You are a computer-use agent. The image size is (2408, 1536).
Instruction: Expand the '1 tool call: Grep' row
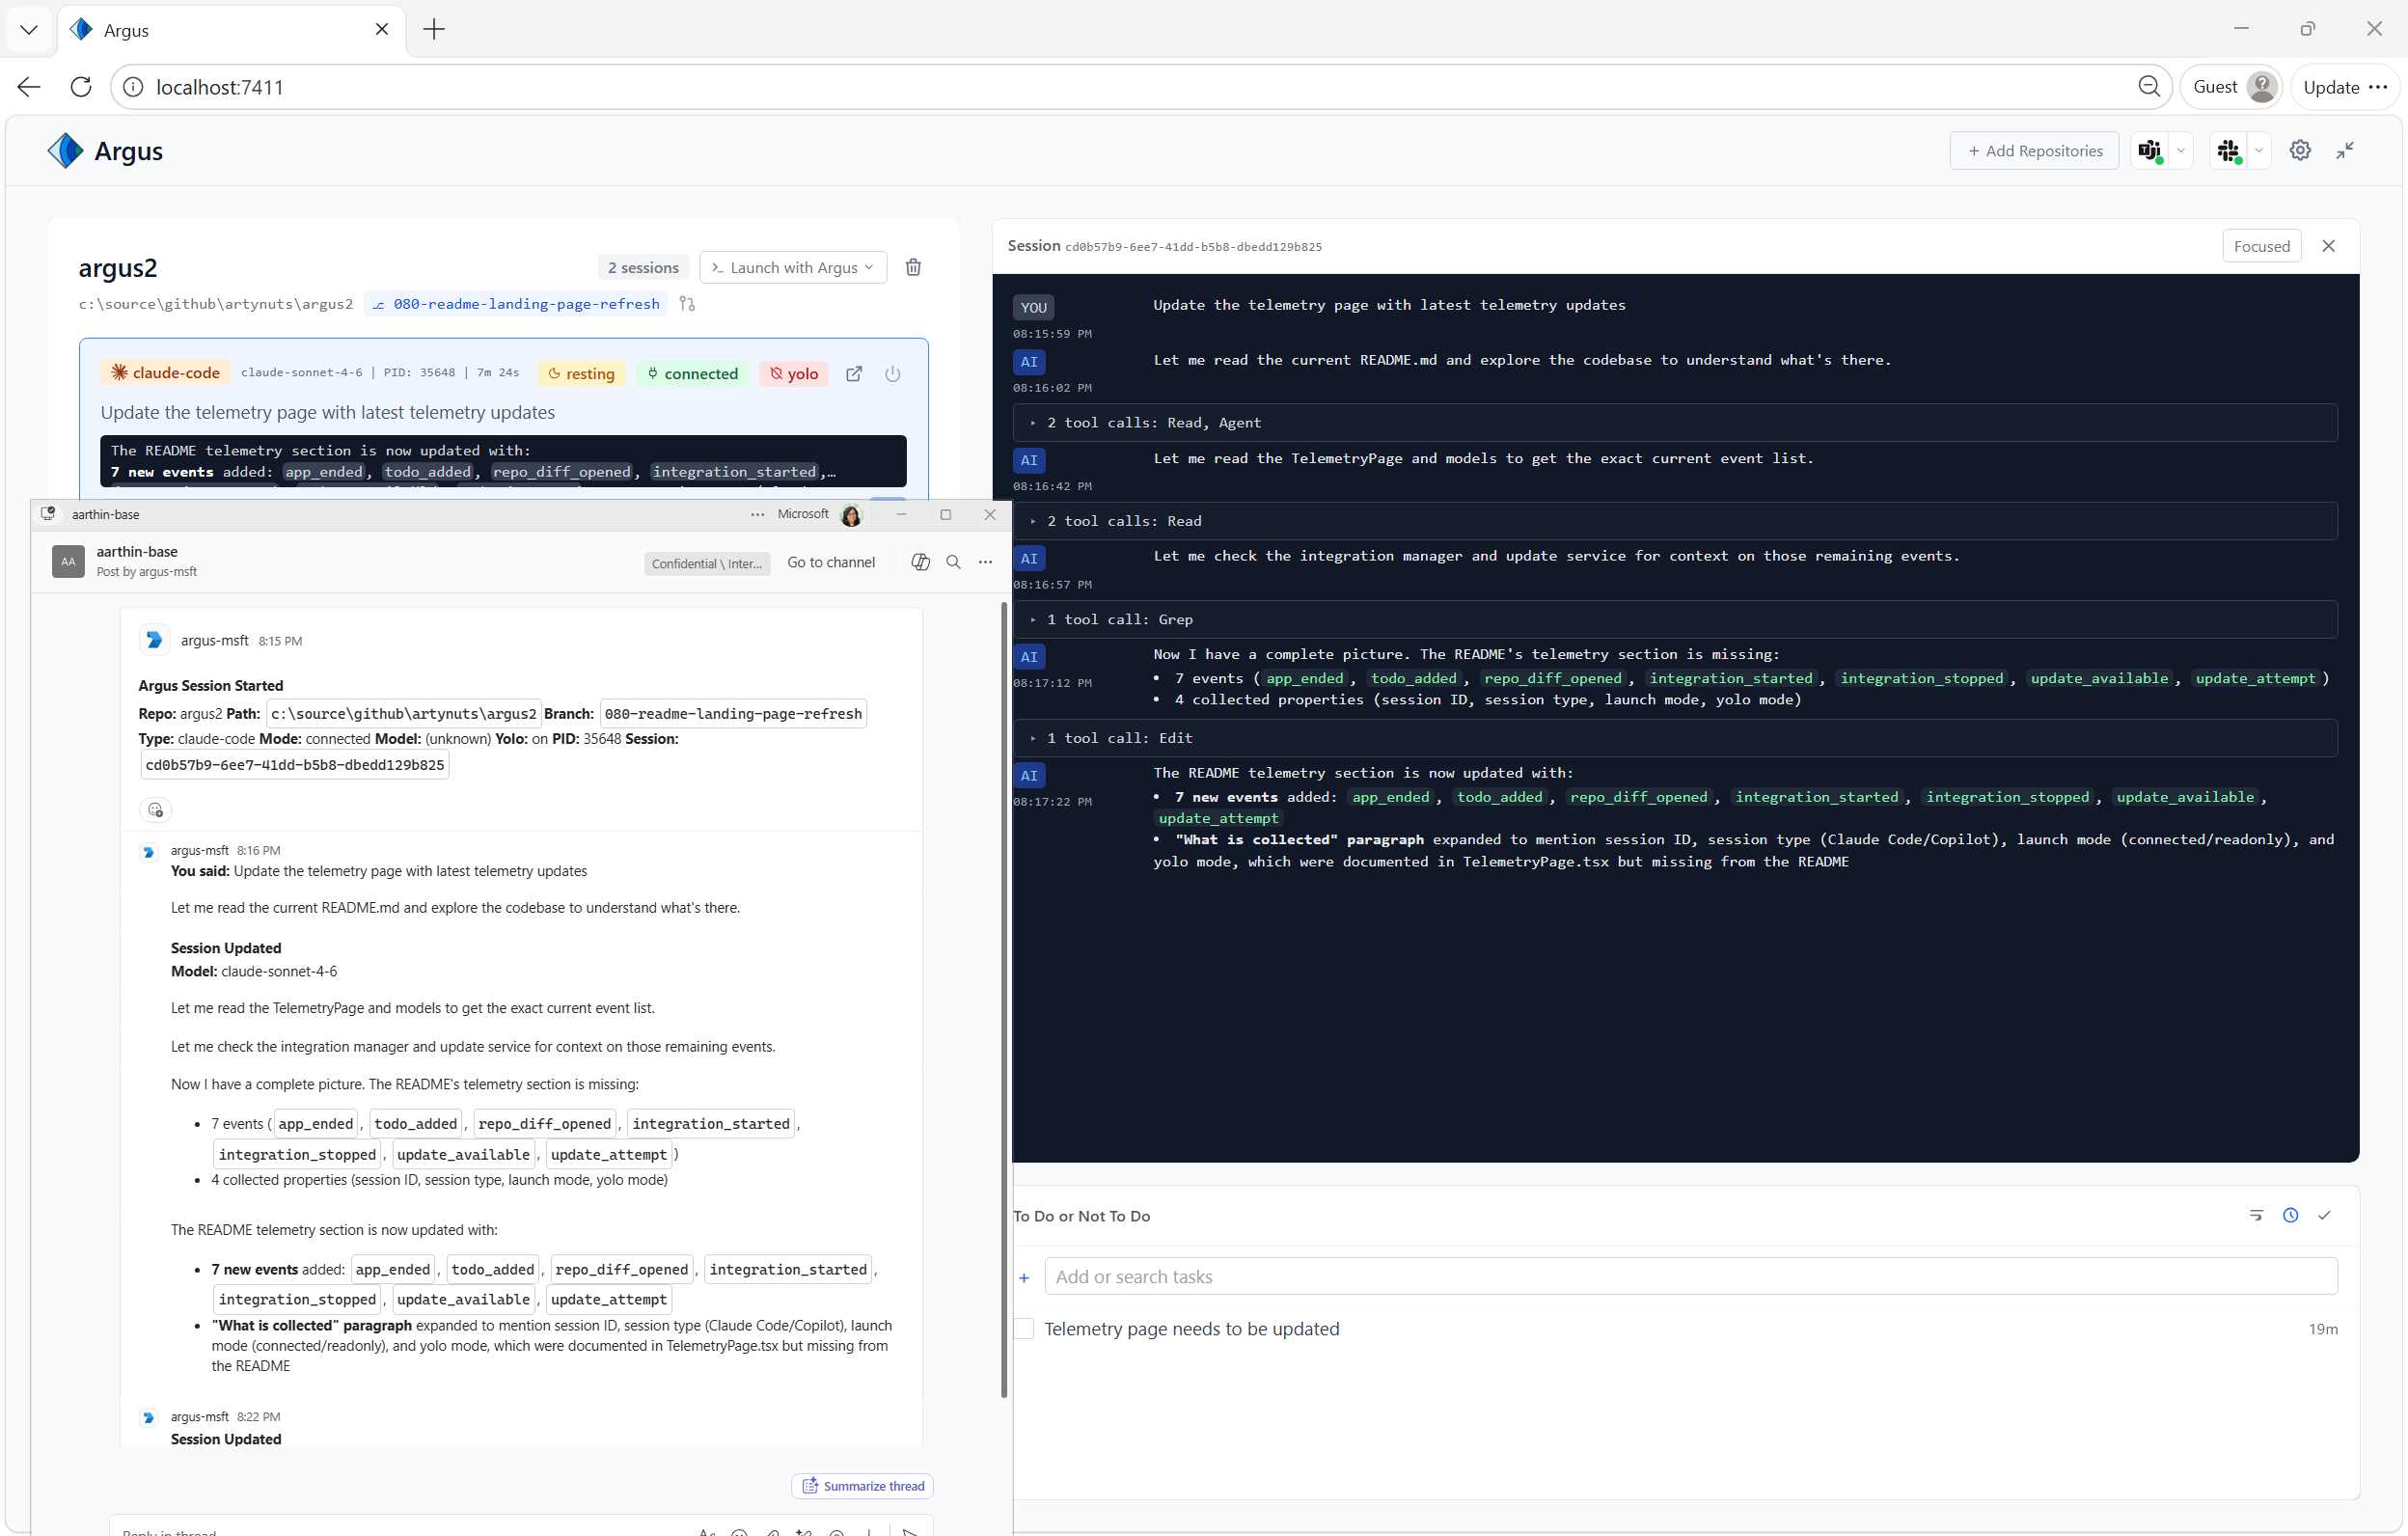[1675, 619]
